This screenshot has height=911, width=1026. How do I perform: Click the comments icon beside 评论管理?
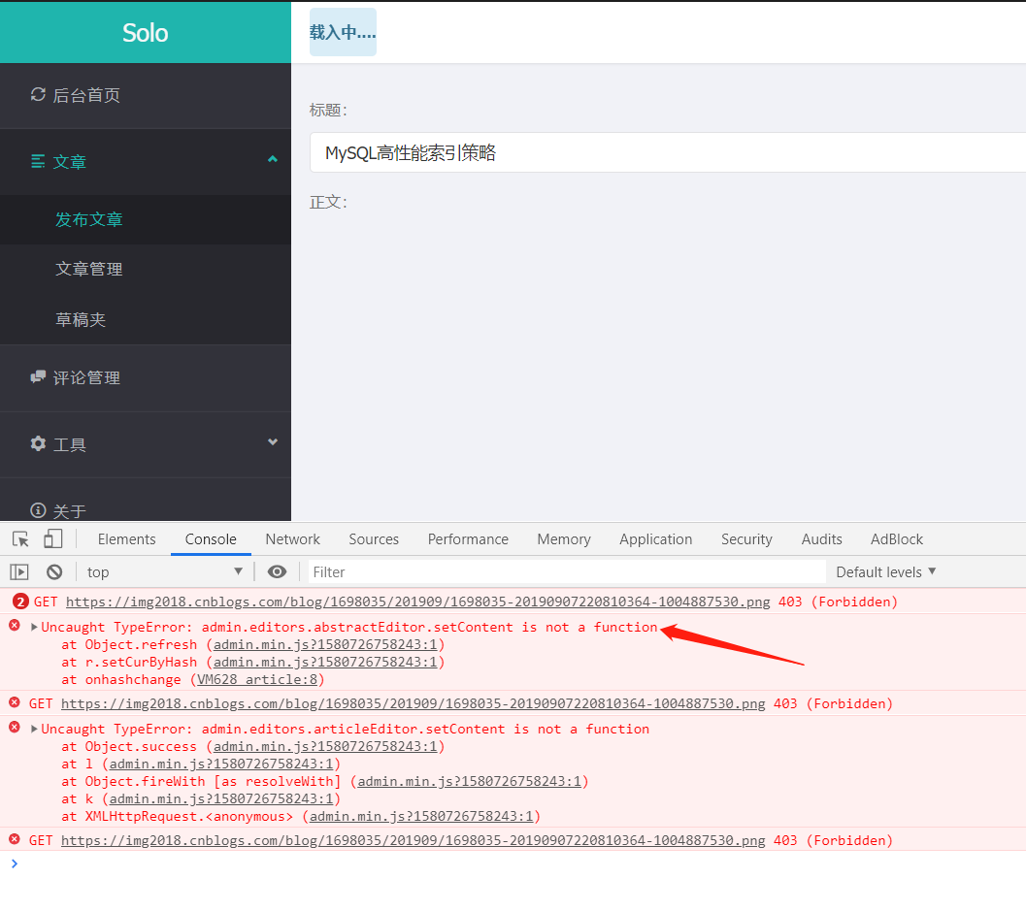coord(38,376)
